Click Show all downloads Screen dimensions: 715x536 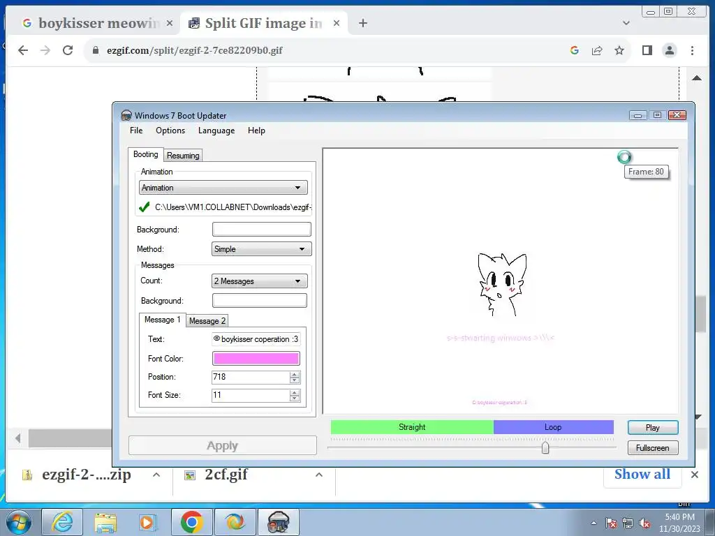[x=642, y=474]
